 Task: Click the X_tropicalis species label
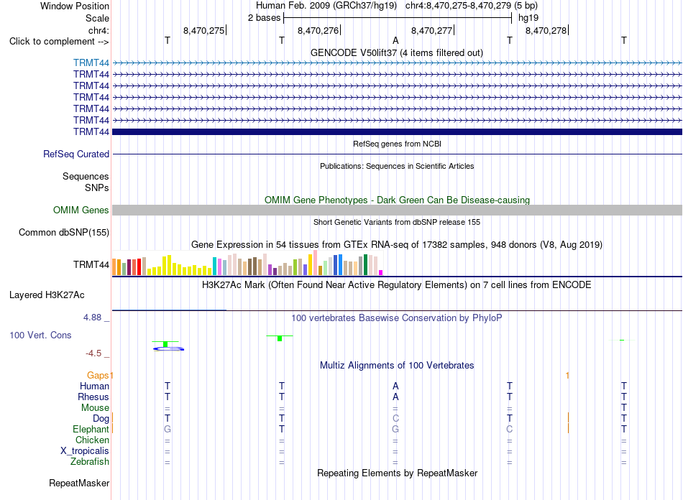click(x=85, y=451)
